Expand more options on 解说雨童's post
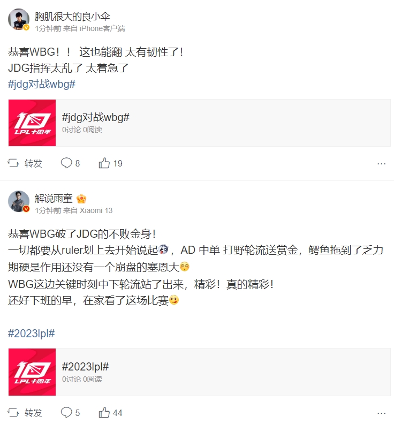The height and width of the screenshot is (424, 394). [381, 413]
